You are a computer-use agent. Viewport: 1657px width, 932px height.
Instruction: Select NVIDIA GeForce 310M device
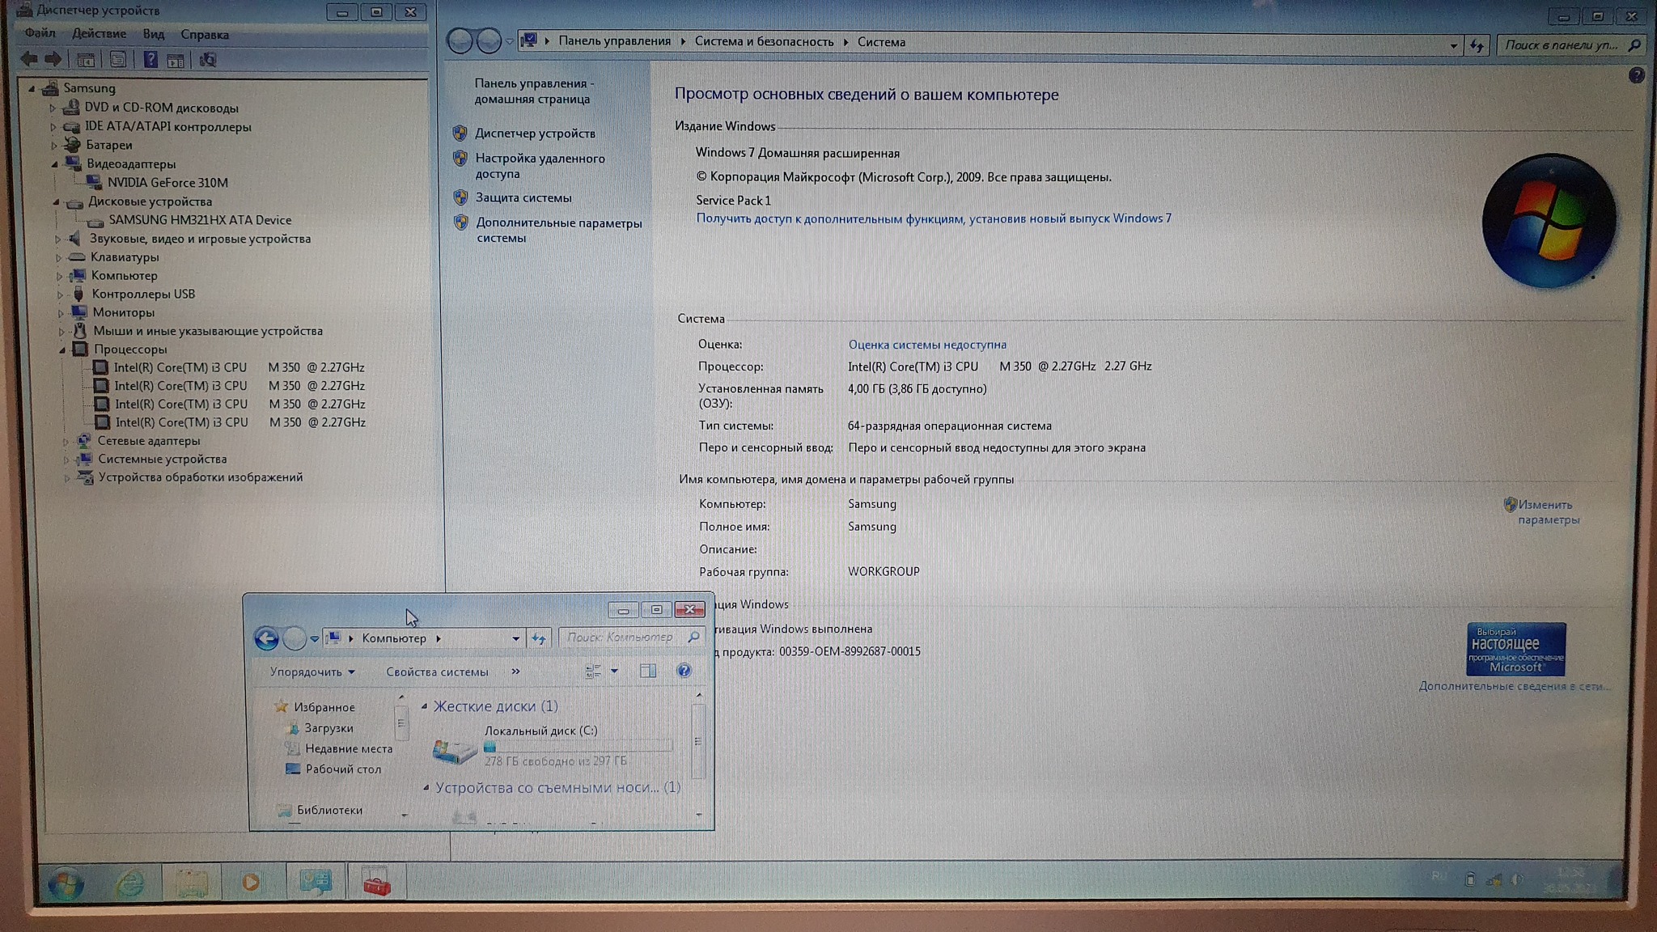point(167,183)
